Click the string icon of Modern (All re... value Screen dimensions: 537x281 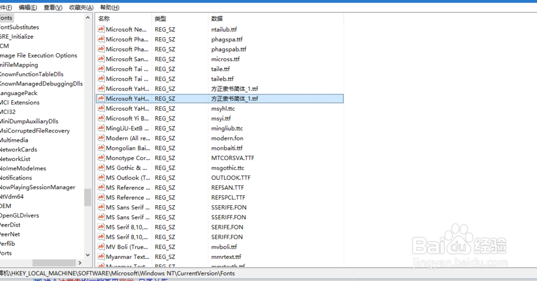pos(101,138)
